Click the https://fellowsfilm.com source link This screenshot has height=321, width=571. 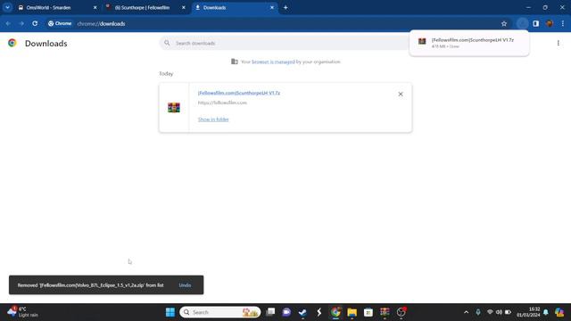222,103
